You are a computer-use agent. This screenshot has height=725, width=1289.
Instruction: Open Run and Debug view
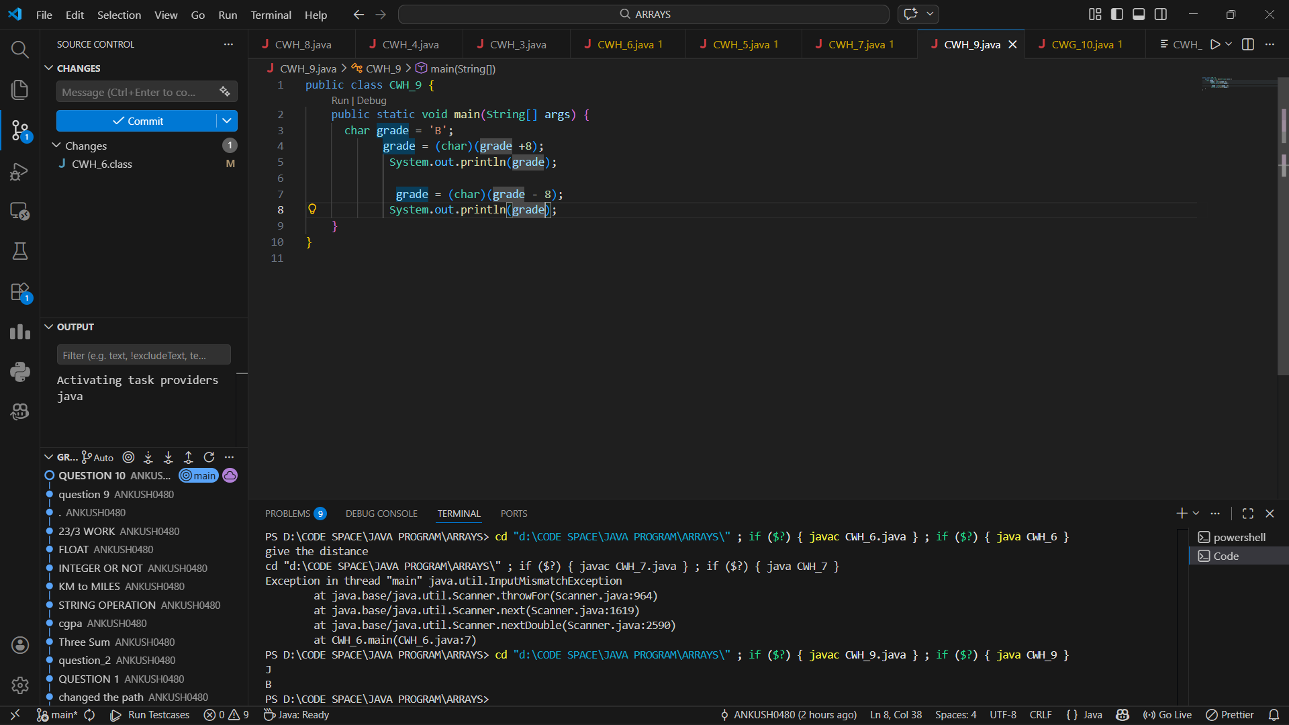pos(19,171)
